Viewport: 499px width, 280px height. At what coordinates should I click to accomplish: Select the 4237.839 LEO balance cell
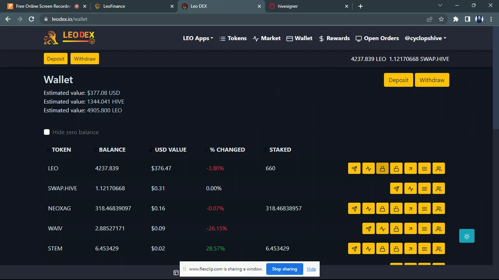(107, 168)
